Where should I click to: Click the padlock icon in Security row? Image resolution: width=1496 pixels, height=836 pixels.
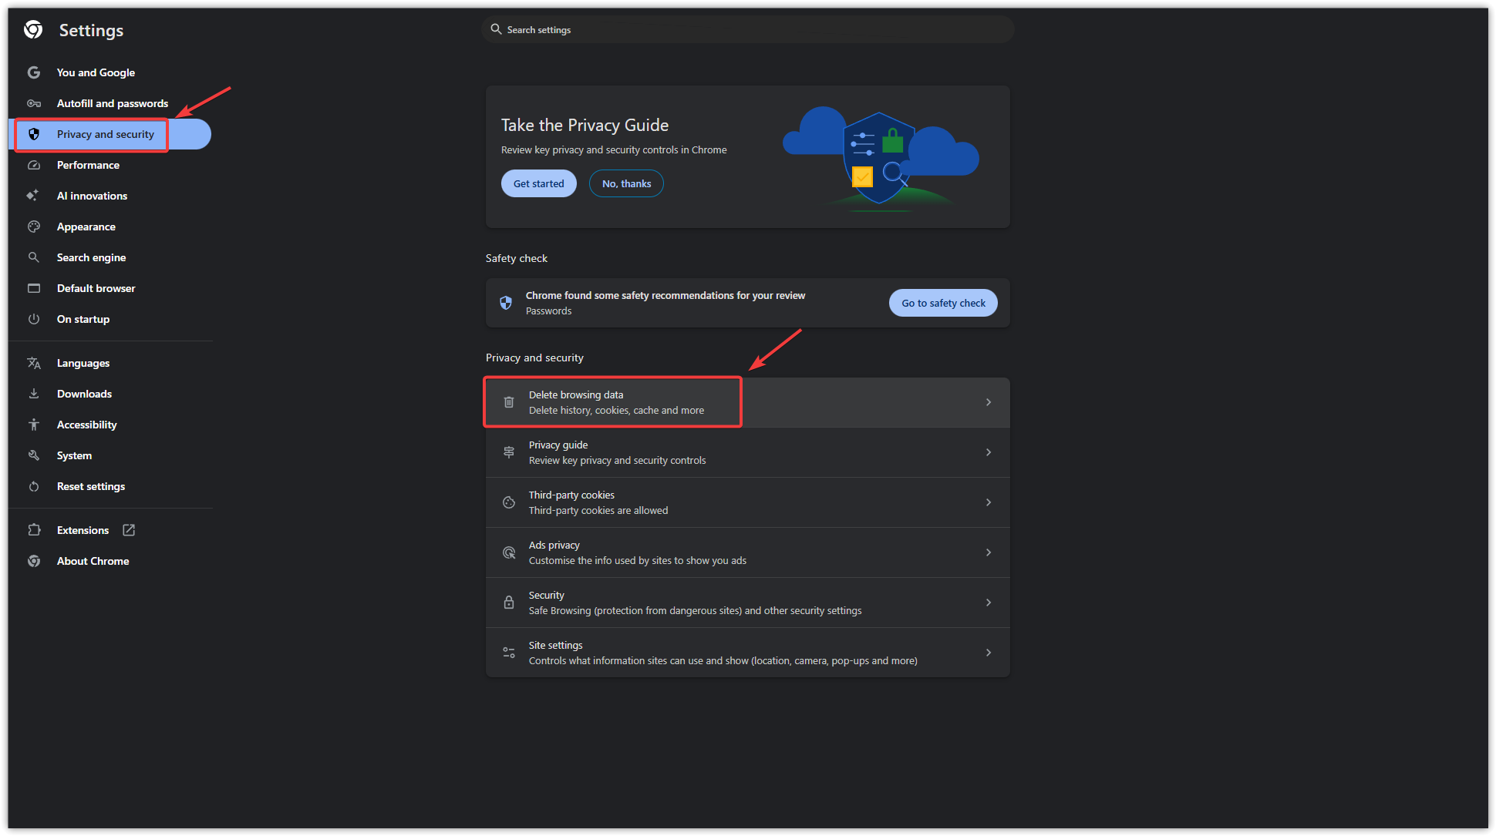(509, 603)
